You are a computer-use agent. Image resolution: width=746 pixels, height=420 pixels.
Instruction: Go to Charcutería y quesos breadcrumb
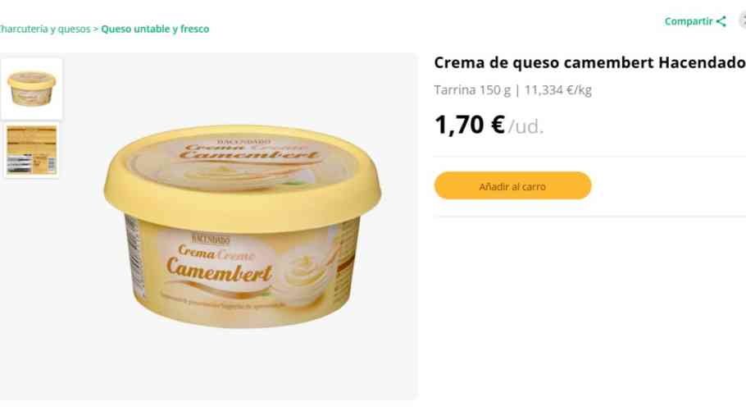pyautogui.click(x=44, y=29)
